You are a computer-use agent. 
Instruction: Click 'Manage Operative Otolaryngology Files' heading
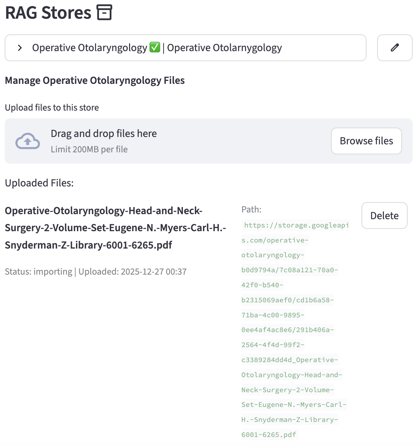[95, 81]
